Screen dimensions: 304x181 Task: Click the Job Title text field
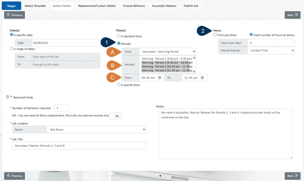click(x=79, y=146)
